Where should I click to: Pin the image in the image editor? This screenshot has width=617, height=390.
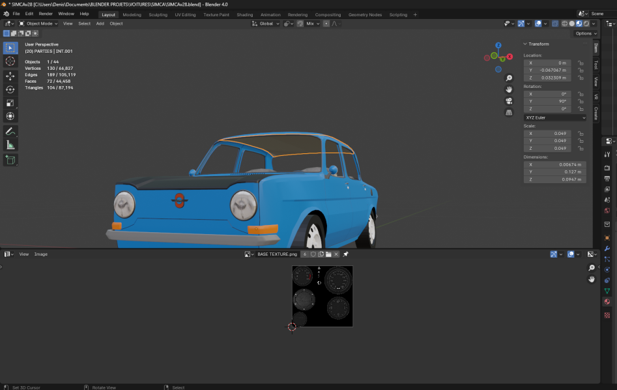coord(345,254)
